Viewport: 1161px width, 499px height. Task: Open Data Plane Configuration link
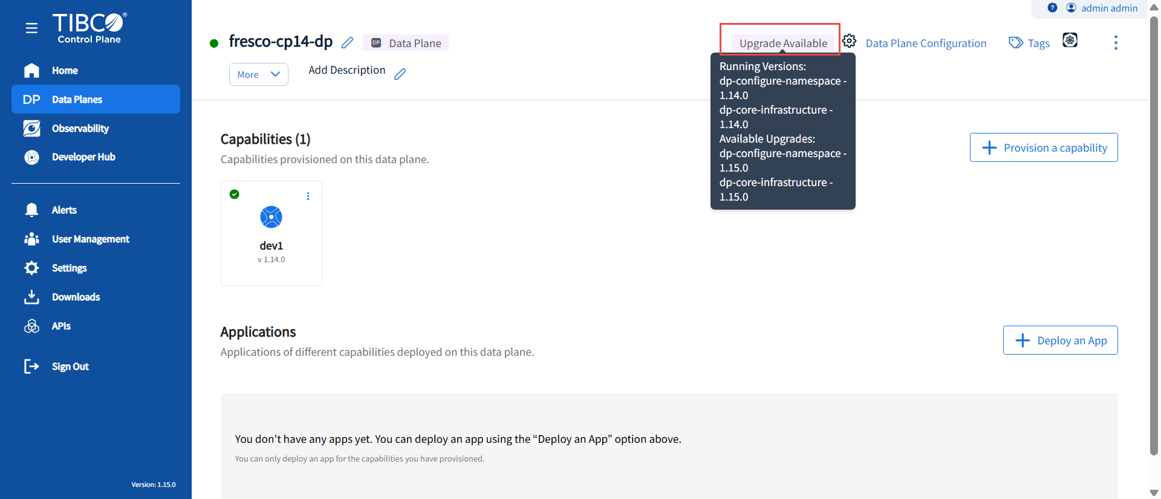point(926,43)
